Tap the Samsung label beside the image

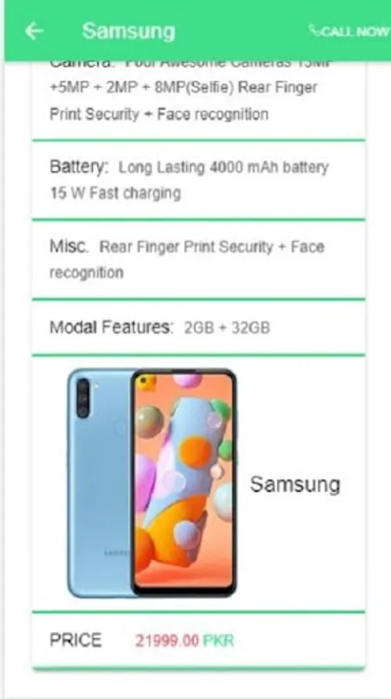click(x=296, y=484)
